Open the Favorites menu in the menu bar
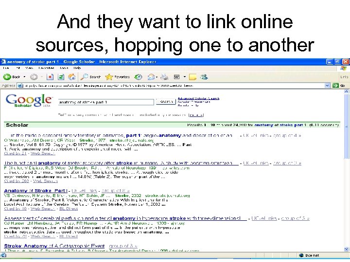The height and width of the screenshot is (262, 350). (x=46, y=68)
